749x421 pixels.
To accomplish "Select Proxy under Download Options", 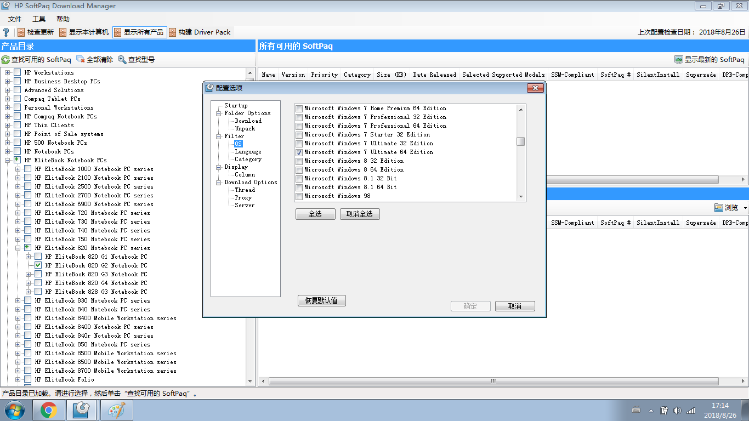I will pos(243,197).
